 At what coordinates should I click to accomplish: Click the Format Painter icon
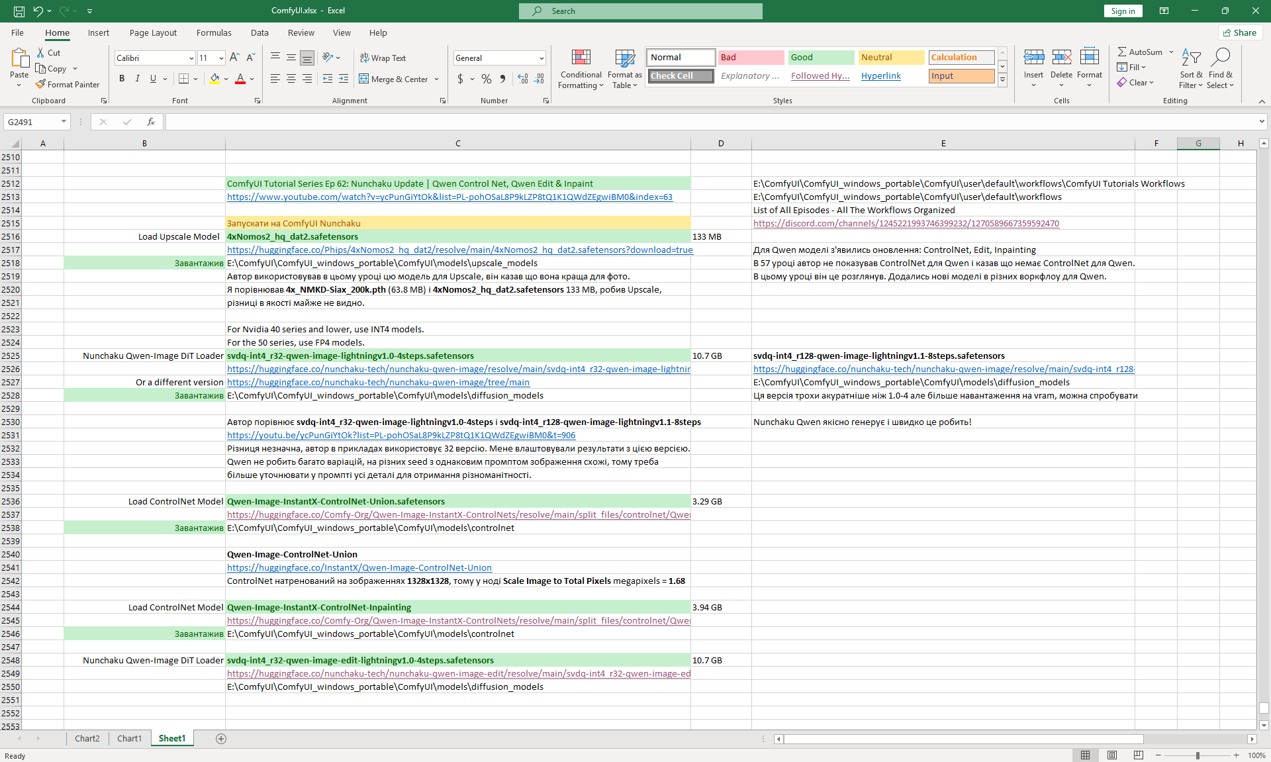point(41,84)
